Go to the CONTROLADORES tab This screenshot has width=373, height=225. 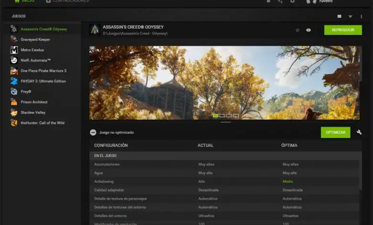point(67,1)
